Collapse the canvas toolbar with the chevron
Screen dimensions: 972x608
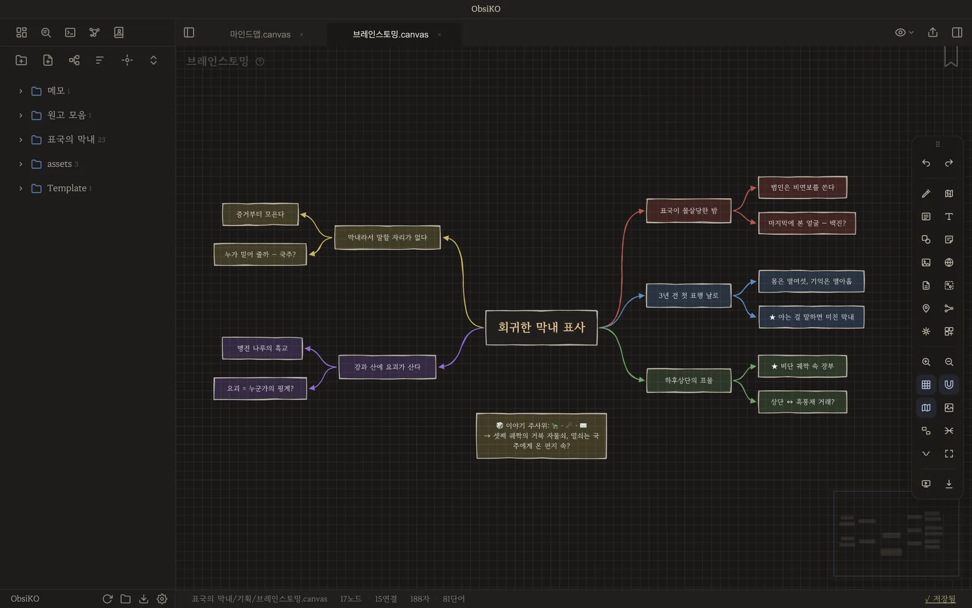(x=926, y=454)
